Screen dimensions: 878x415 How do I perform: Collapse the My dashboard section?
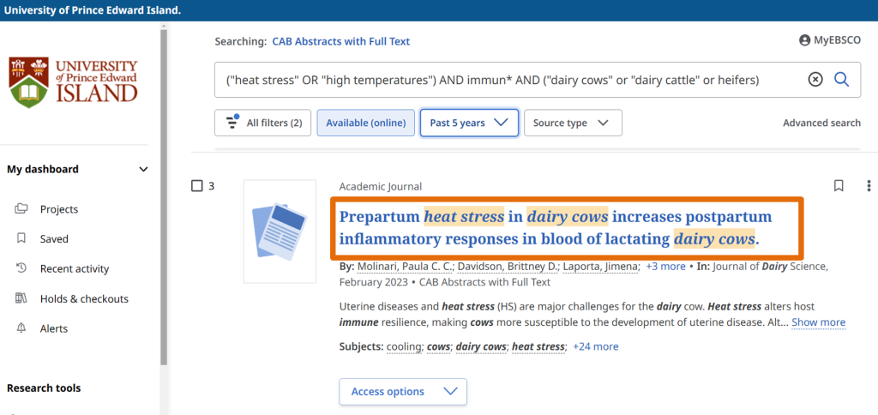point(143,170)
